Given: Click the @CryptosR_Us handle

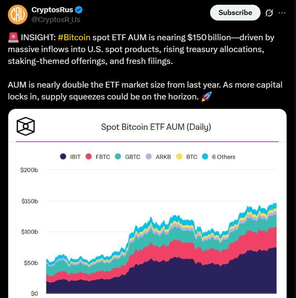Looking at the screenshot, I should click(x=56, y=19).
